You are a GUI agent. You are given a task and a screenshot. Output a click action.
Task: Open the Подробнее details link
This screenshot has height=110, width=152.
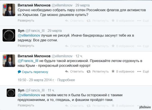(x=66, y=80)
